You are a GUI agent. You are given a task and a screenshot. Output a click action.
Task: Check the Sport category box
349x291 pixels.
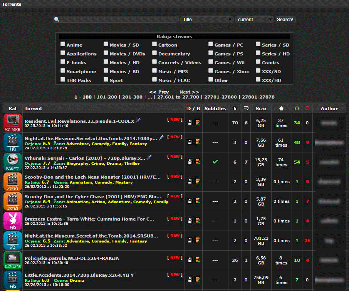[x=106, y=79]
